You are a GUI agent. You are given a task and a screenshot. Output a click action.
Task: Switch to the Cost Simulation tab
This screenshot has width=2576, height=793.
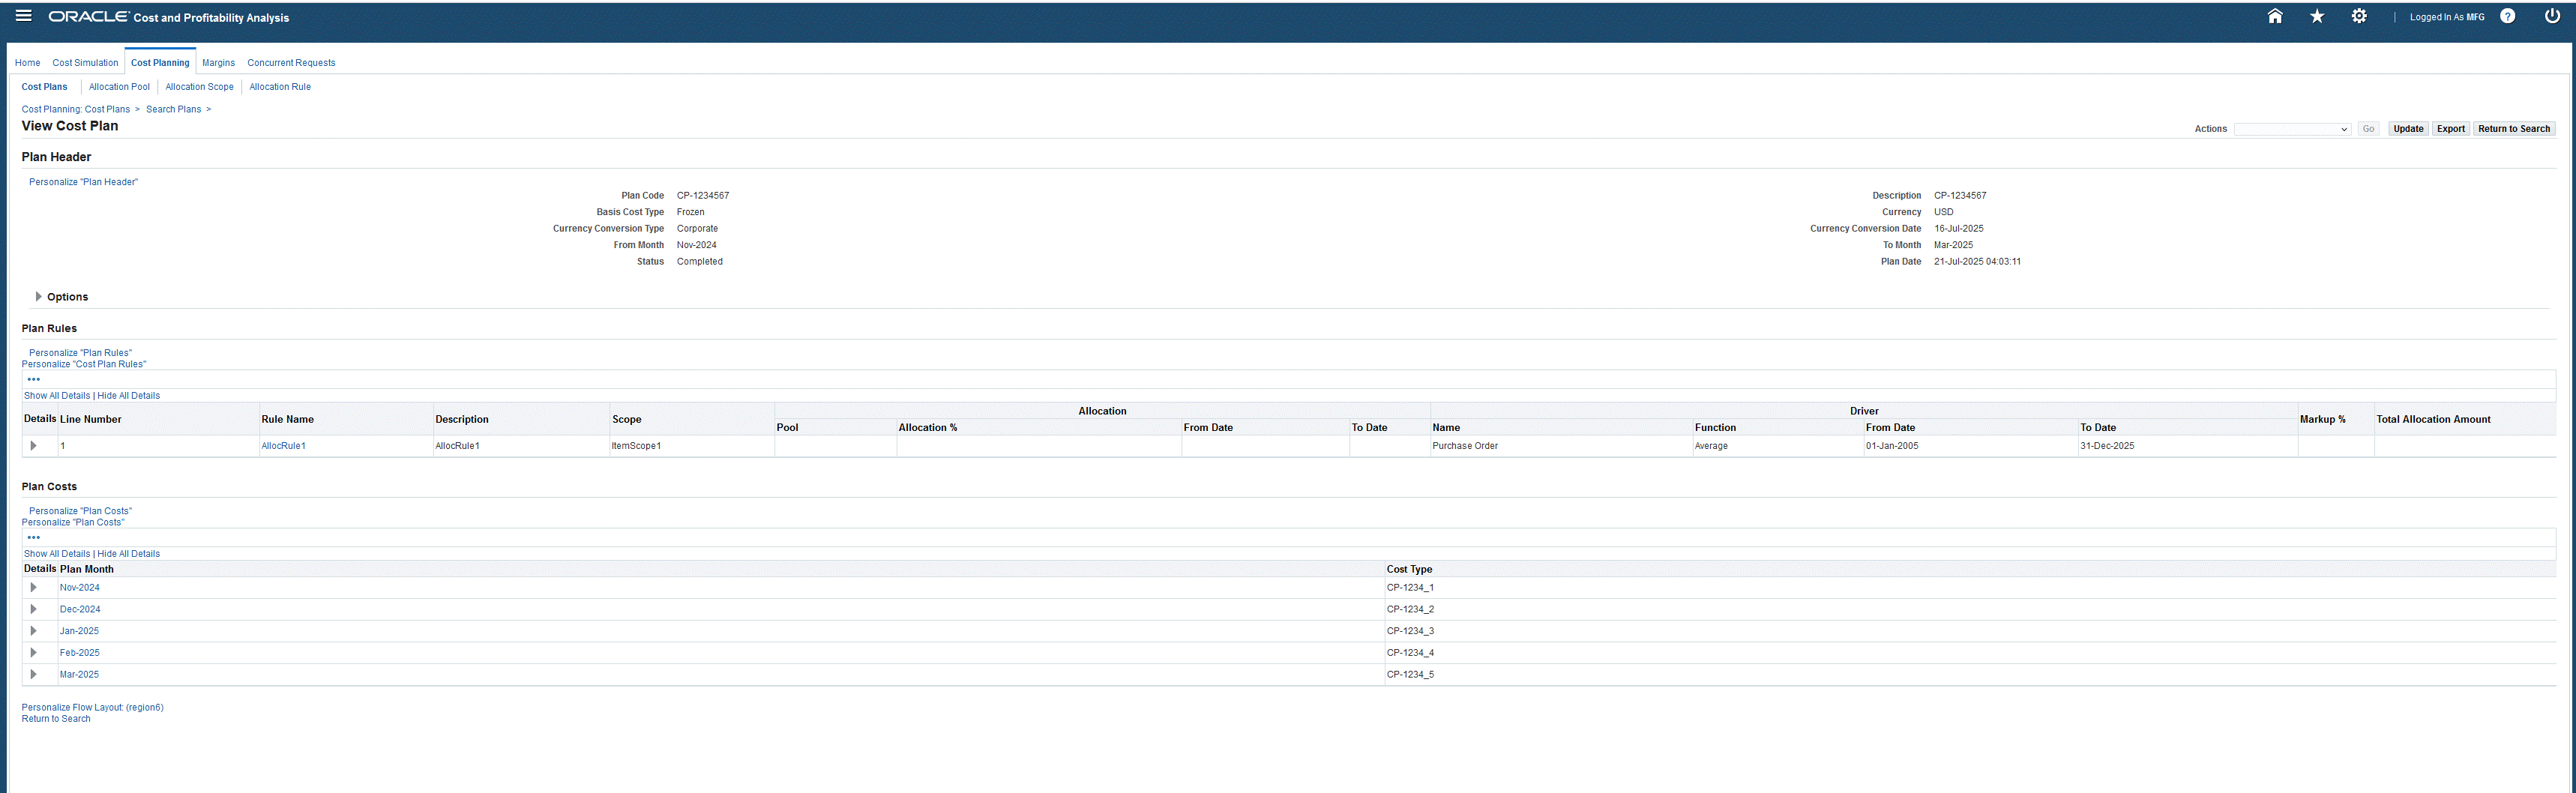coord(85,63)
